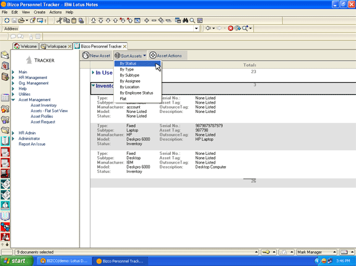Click the key security icon in status bar
356x266 pixels.
coord(266,252)
